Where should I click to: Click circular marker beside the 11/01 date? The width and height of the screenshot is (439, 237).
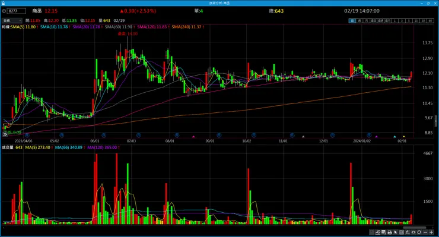[292, 135]
